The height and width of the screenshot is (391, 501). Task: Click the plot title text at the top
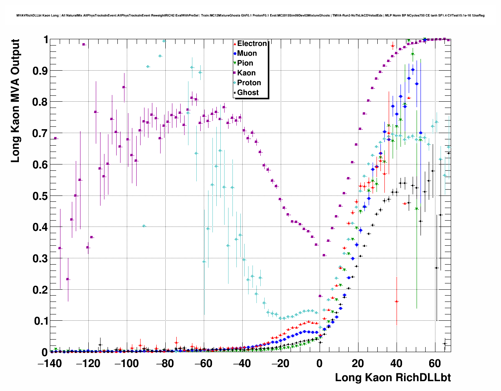click(x=251, y=16)
